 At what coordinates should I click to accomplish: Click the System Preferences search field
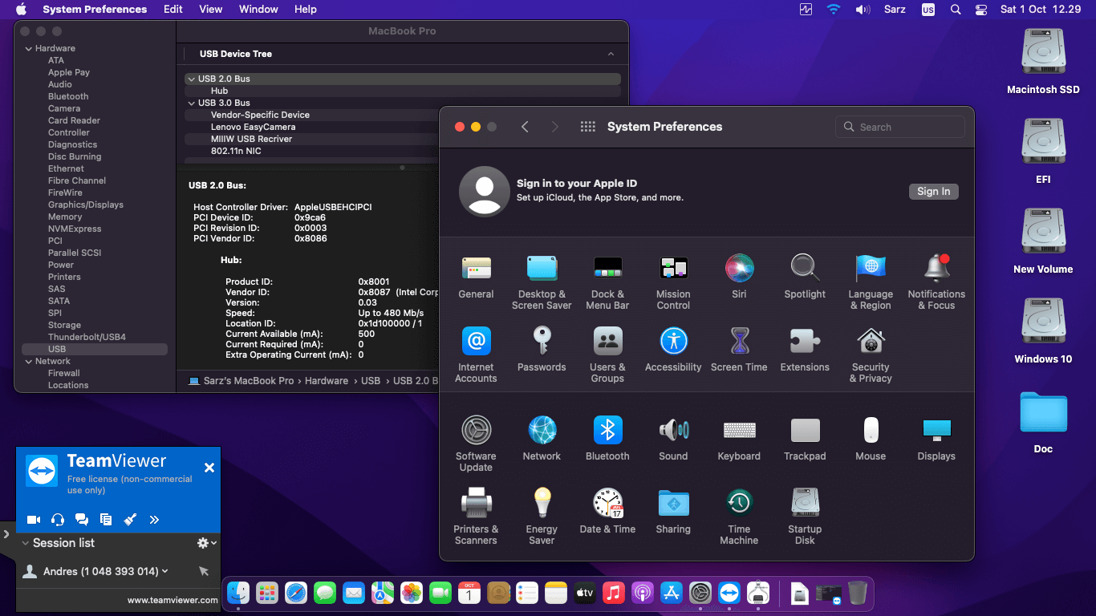(900, 127)
